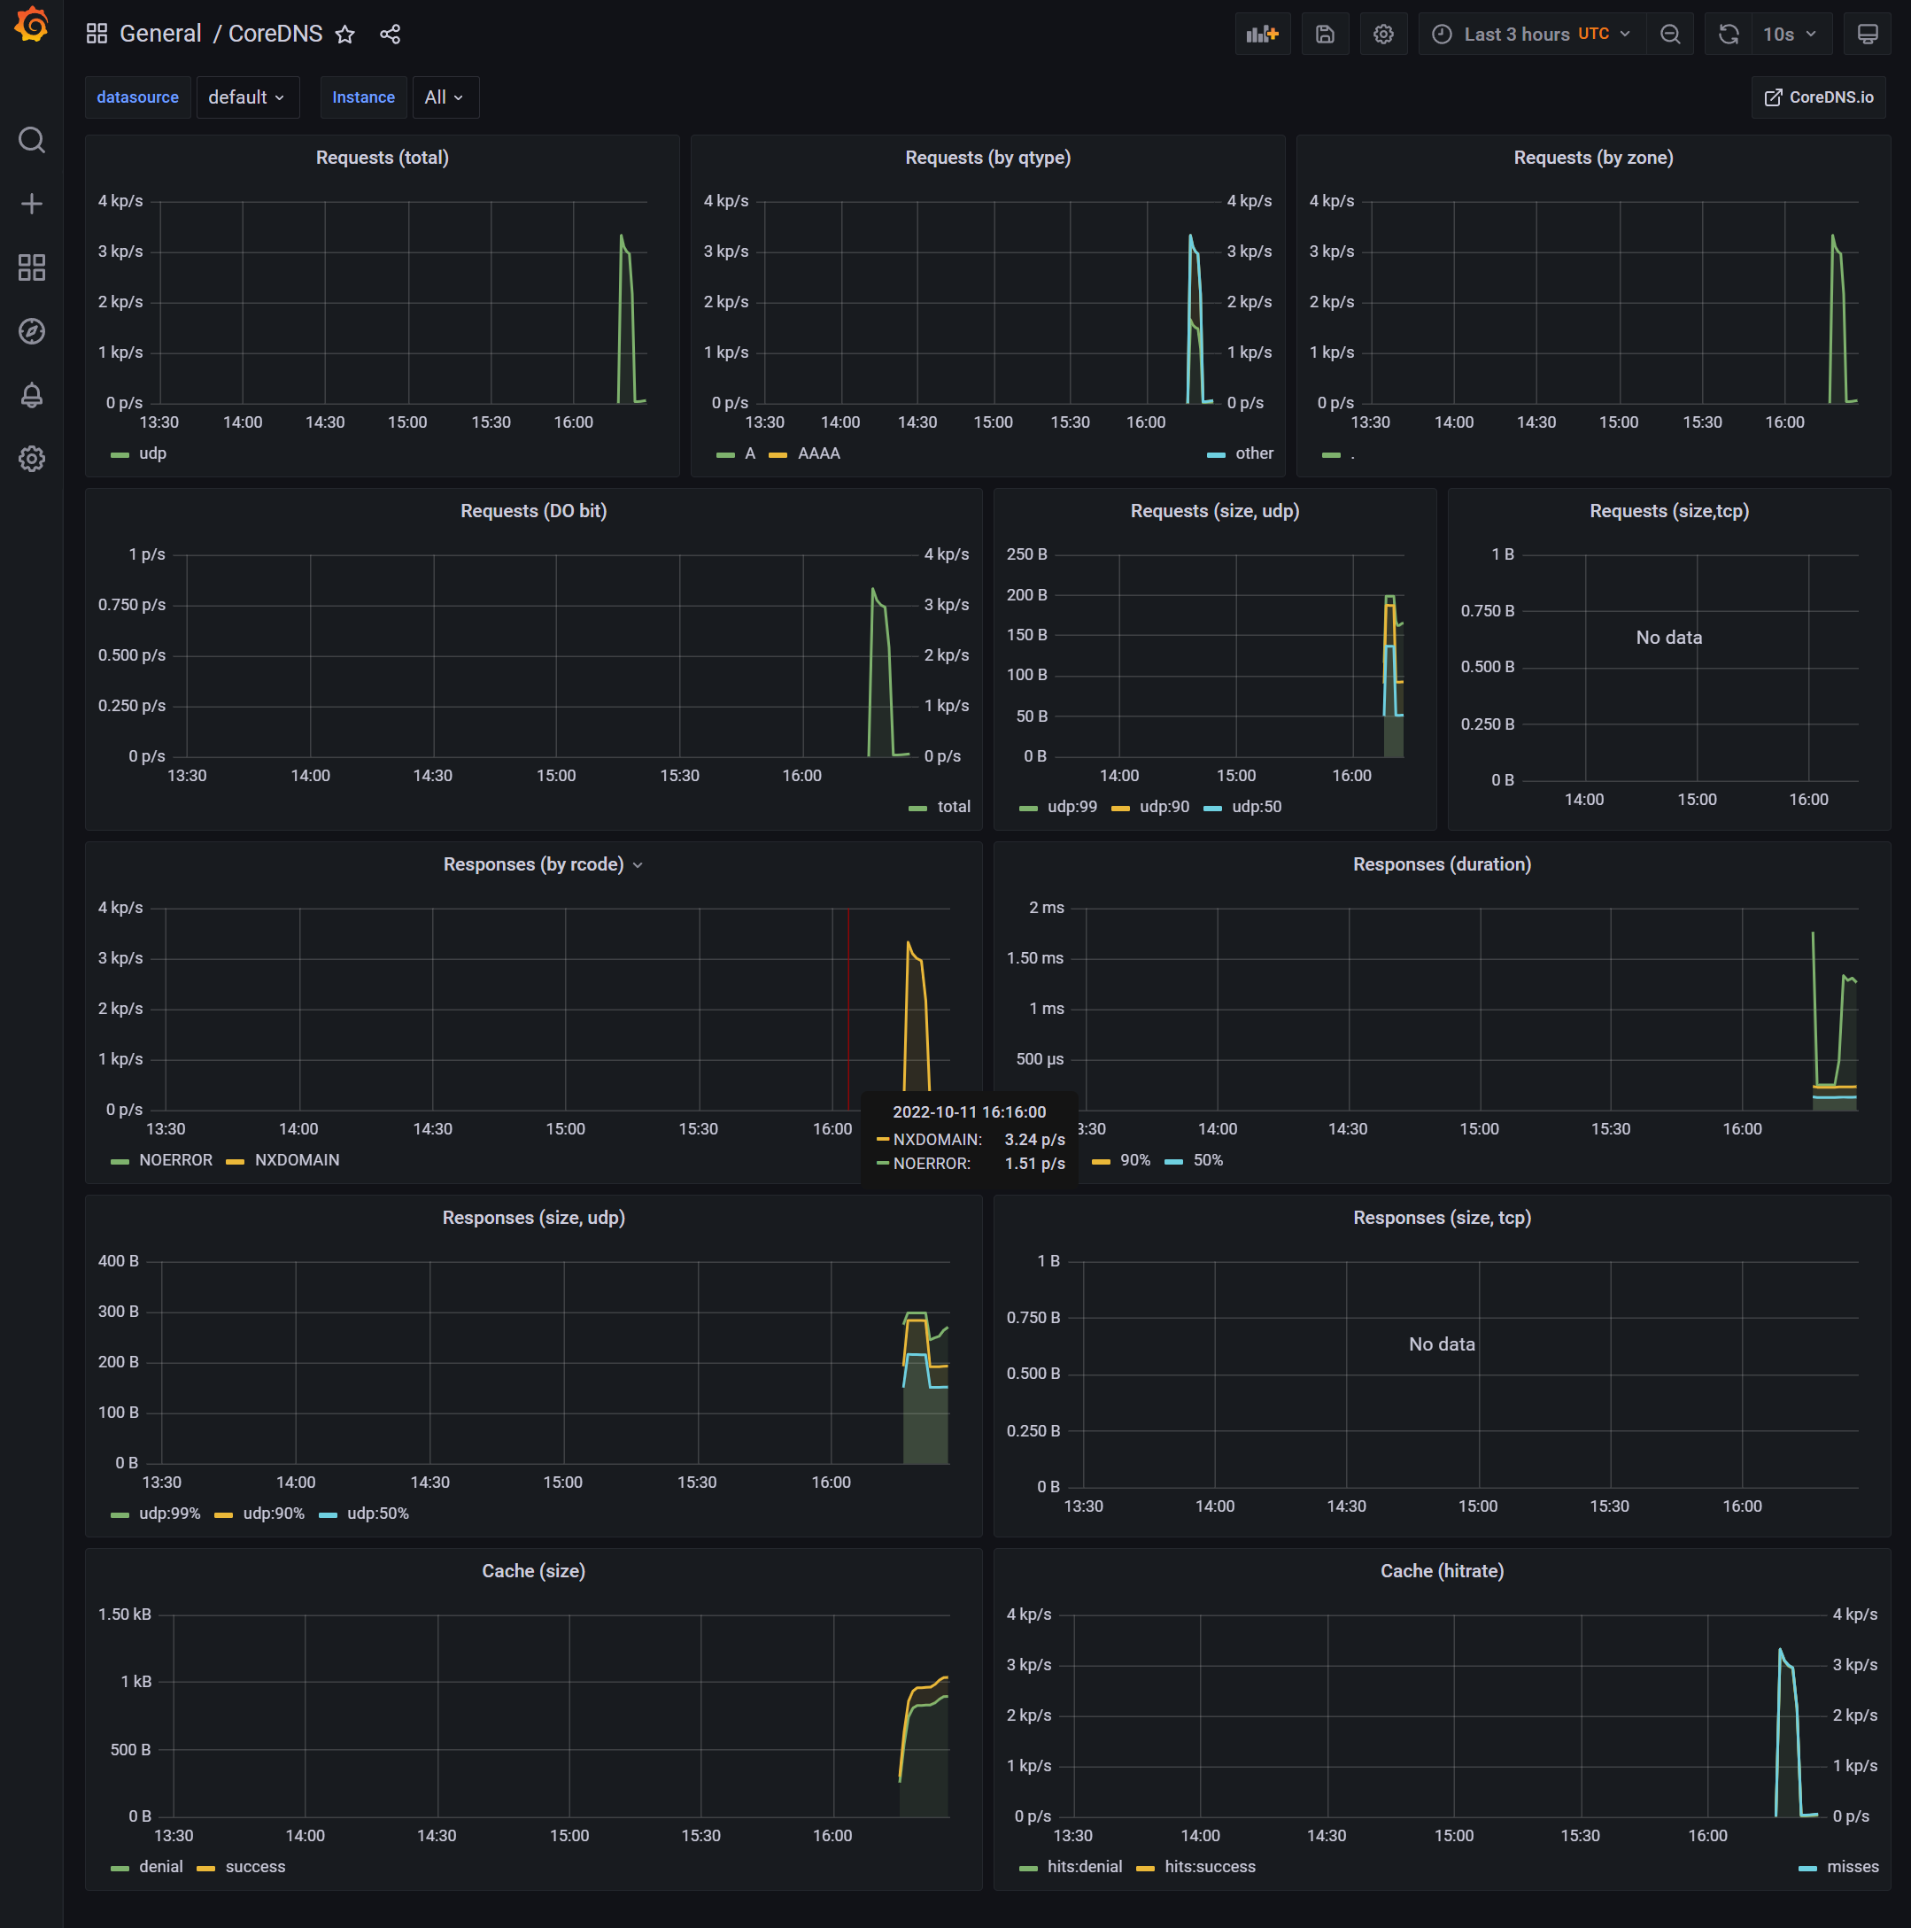
Task: Click the Requests (by zone) panel title
Action: (1594, 158)
